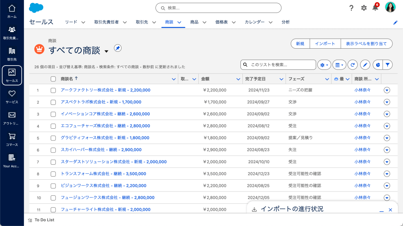Check the アークファクトリー株式会社 row

(x=53, y=90)
